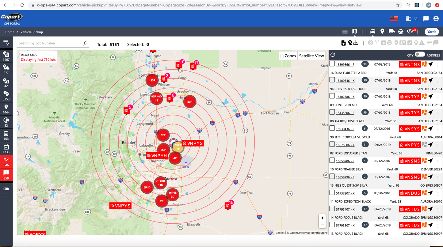Select sidebar filter showing 3353
Image resolution: width=443 pixels, height=247 pixels.
pos(6,96)
